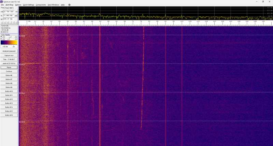Image resolution: width=273 pixels, height=146 pixels.
Task: Click Button #12
Action: coord(9,99)
